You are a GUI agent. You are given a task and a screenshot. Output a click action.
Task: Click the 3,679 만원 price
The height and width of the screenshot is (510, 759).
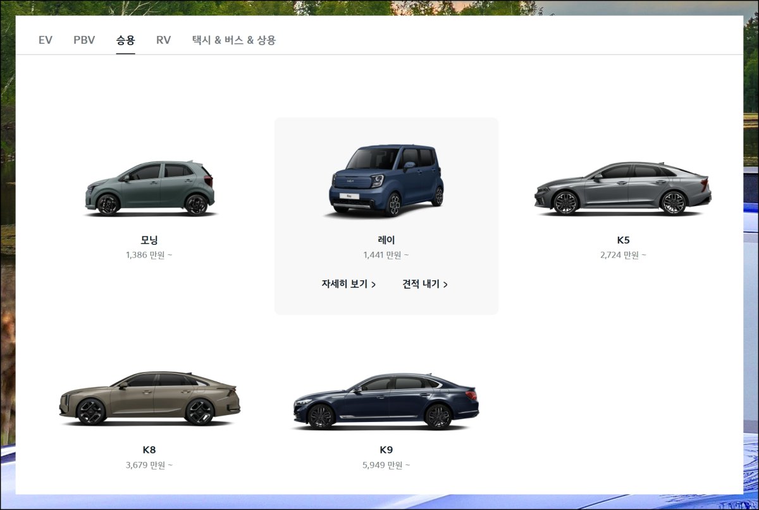coord(149,465)
